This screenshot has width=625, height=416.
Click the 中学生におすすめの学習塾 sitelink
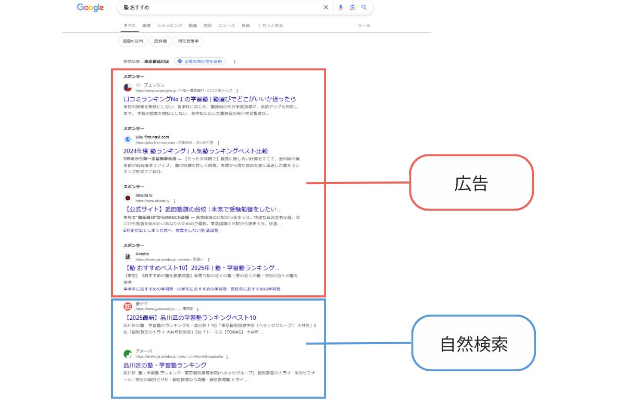coord(148,289)
